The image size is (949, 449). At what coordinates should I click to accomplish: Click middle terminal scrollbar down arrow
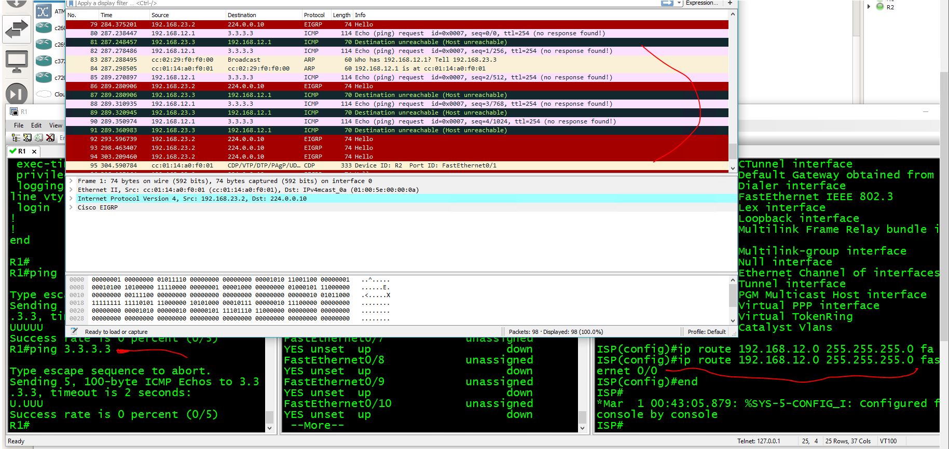(583, 428)
